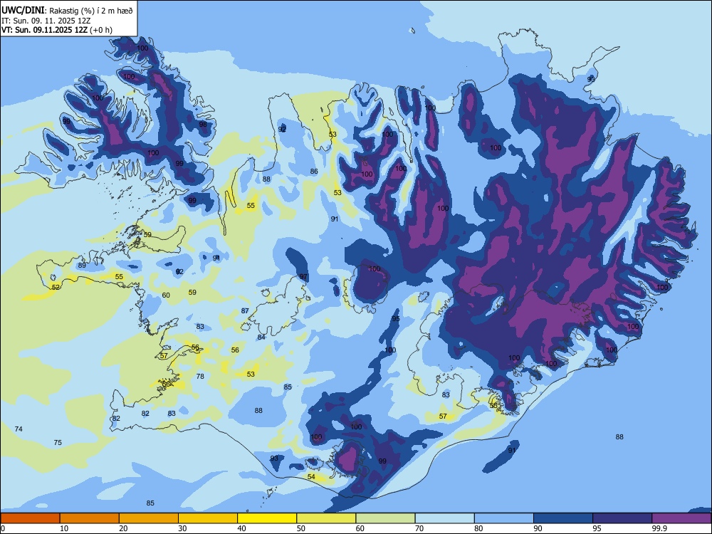The height and width of the screenshot is (534, 712).
Task: Click the legend tick label 40
Action: [241, 528]
